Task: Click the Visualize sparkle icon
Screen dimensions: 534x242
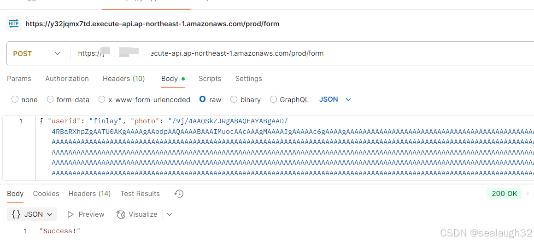Action: tap(121, 214)
